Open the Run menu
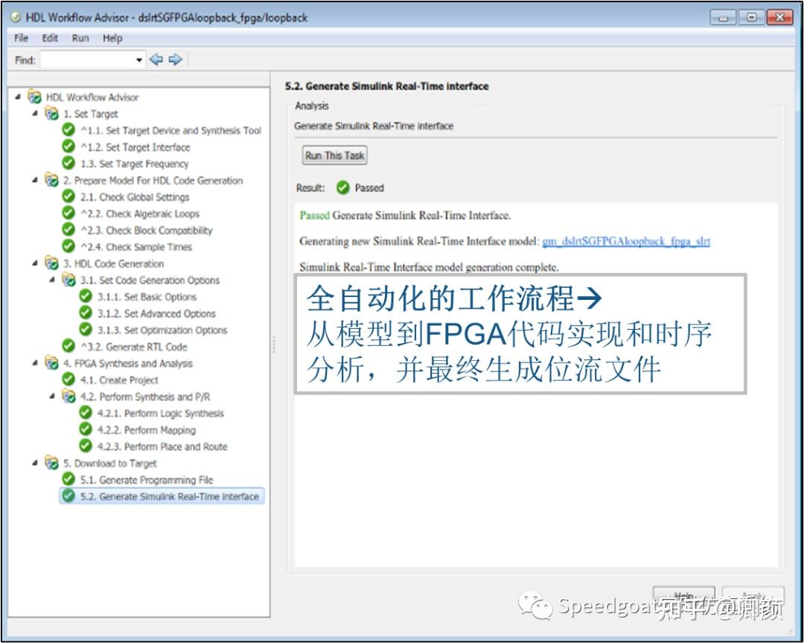Viewport: 804px width, 643px height. (80, 38)
